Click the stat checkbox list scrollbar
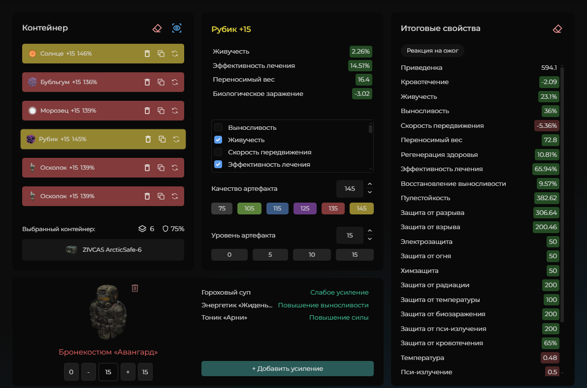The width and height of the screenshot is (587, 388). [371, 128]
